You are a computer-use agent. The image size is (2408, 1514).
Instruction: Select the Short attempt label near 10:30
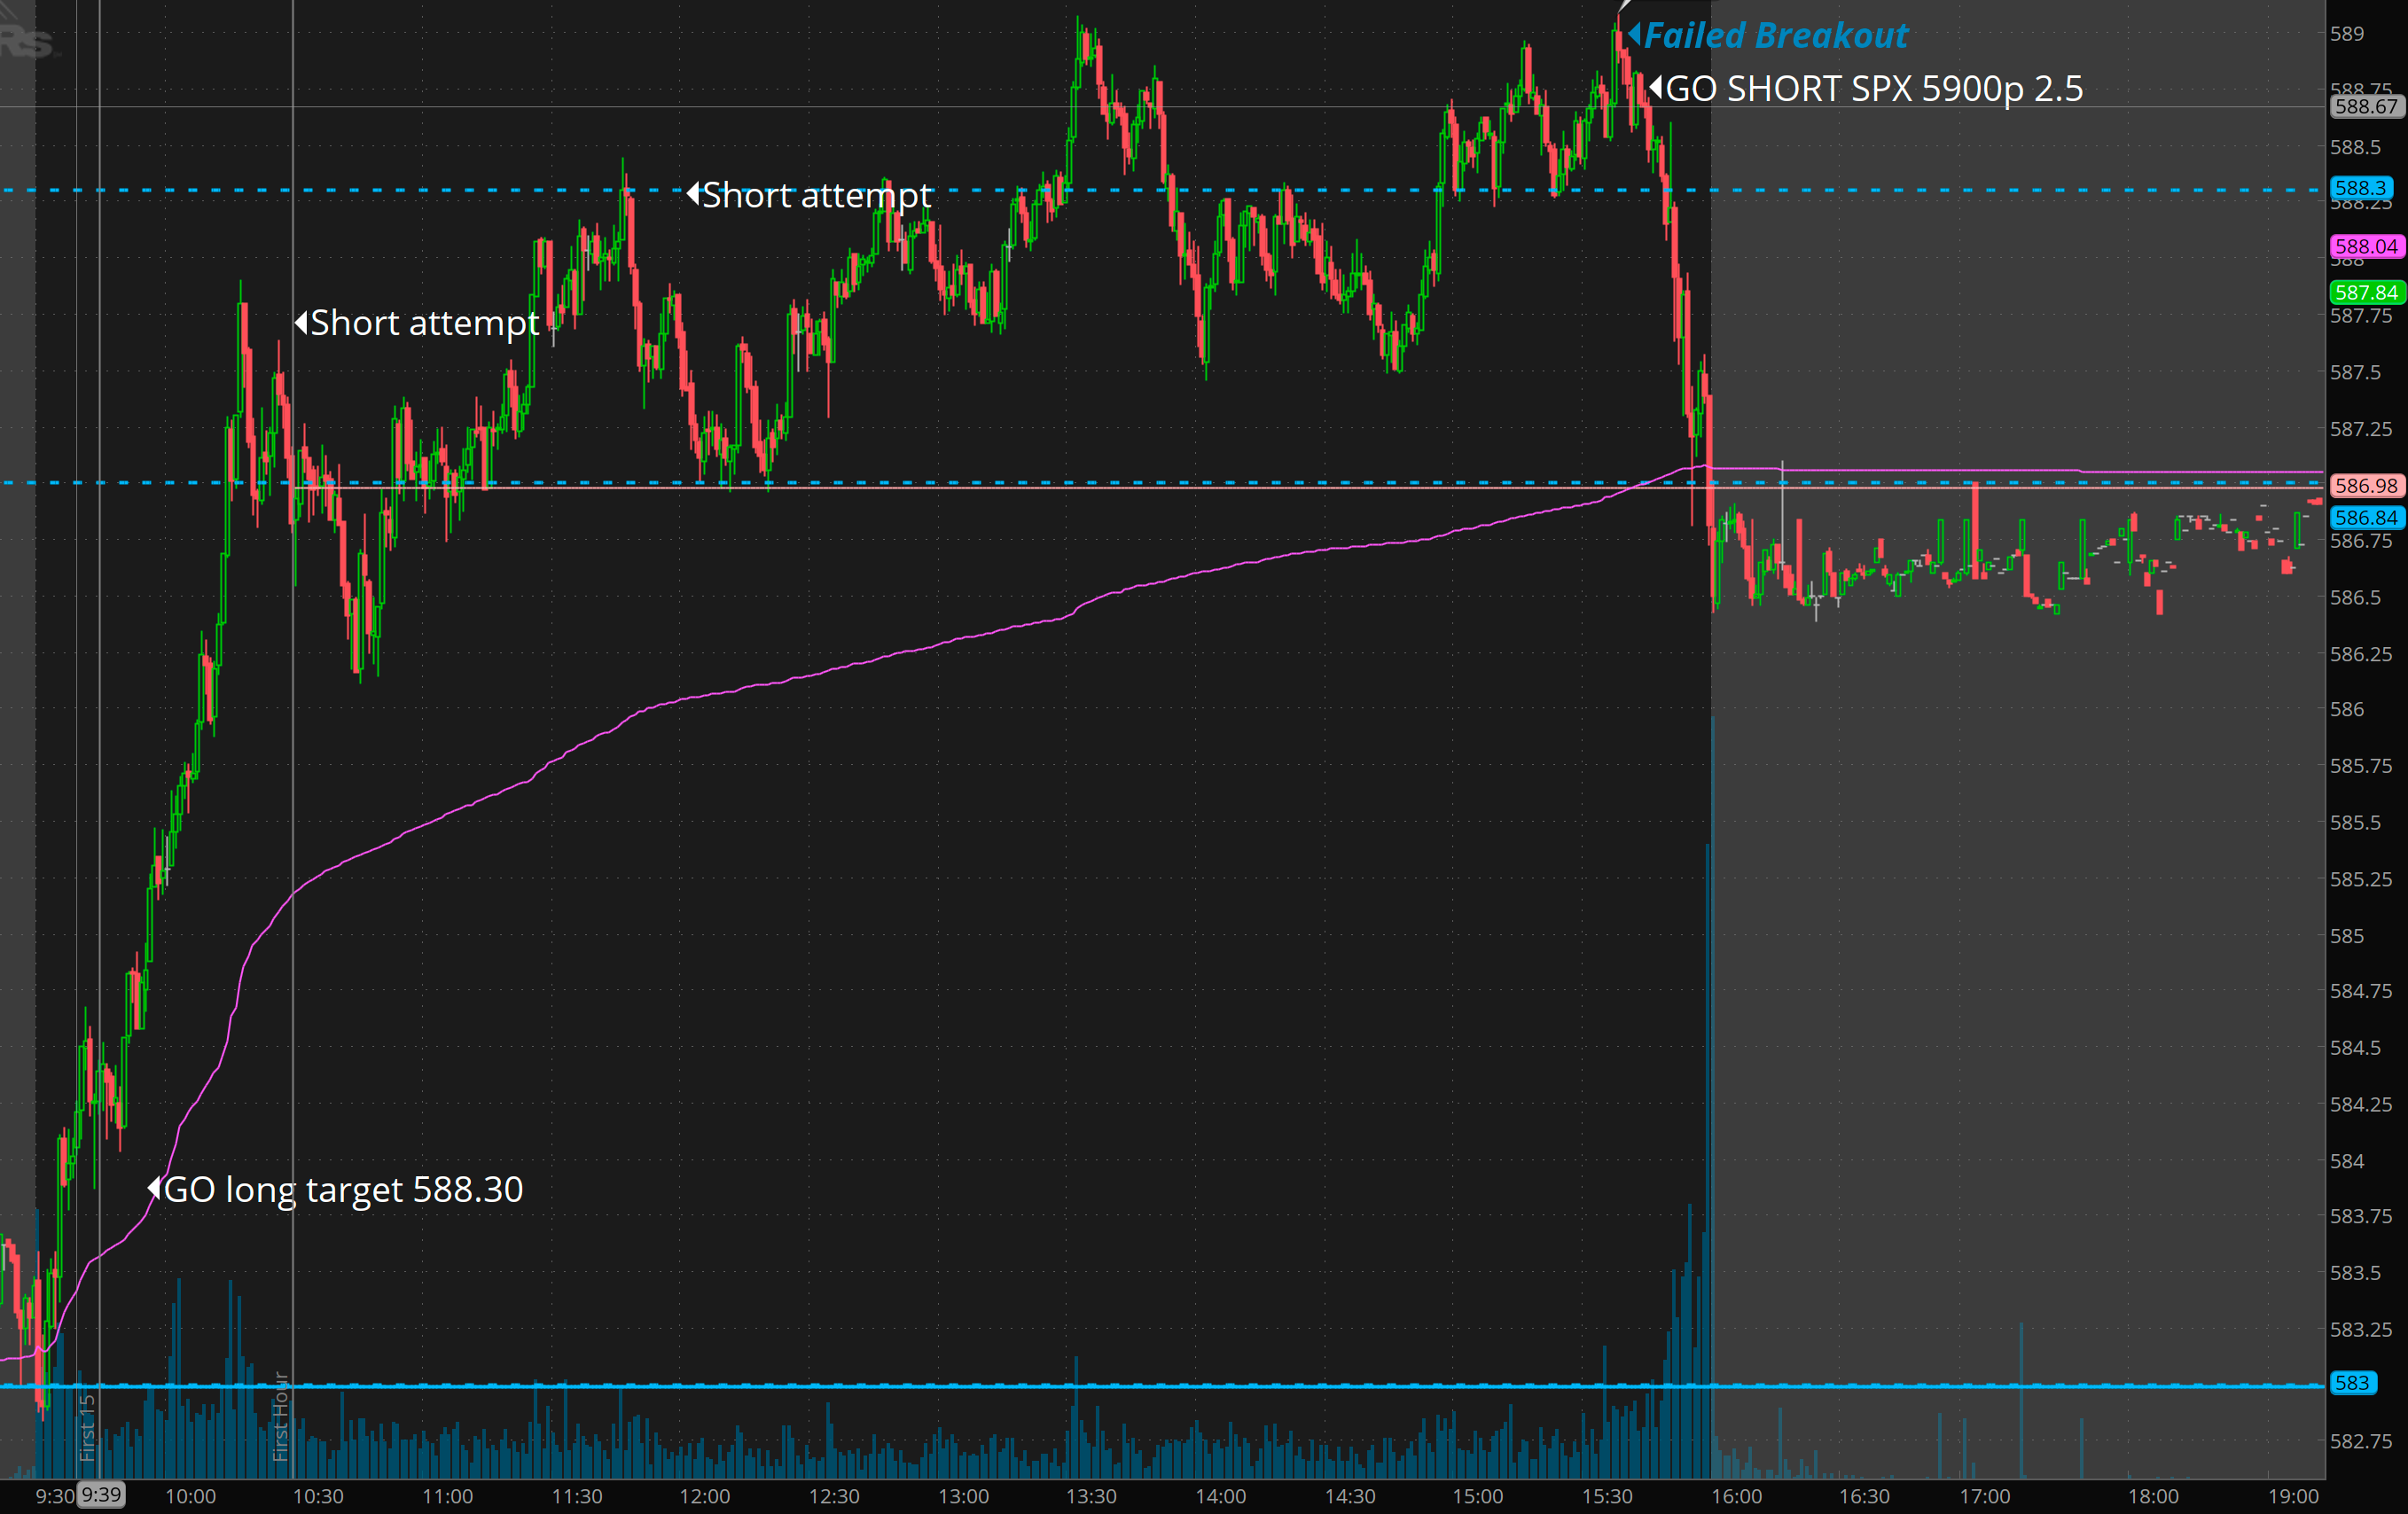click(424, 323)
